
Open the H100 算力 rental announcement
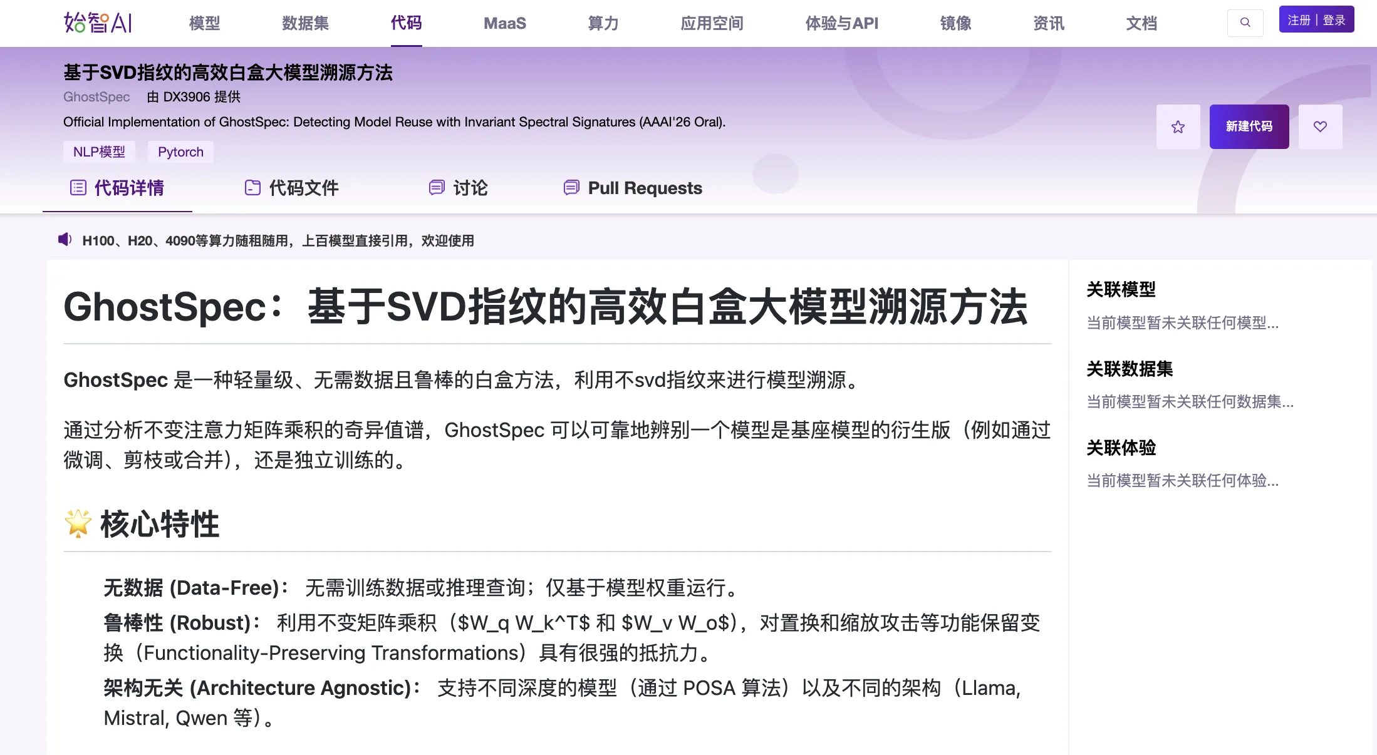[x=278, y=240]
